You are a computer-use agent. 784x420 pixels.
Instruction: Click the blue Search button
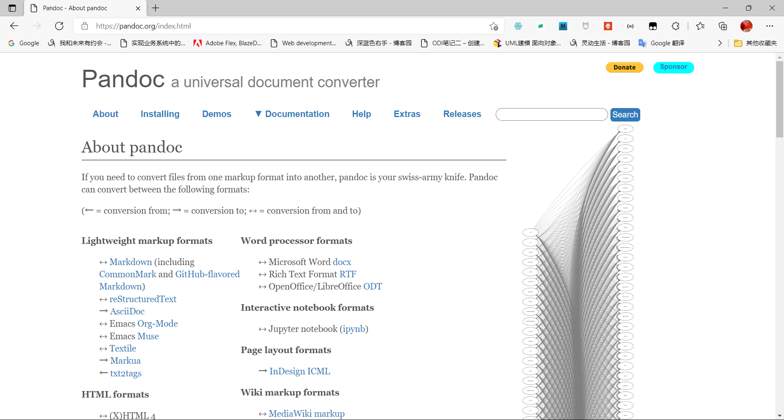click(625, 115)
